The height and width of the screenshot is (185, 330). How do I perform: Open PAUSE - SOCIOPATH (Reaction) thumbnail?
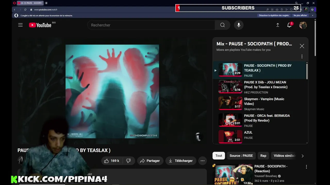232,174
